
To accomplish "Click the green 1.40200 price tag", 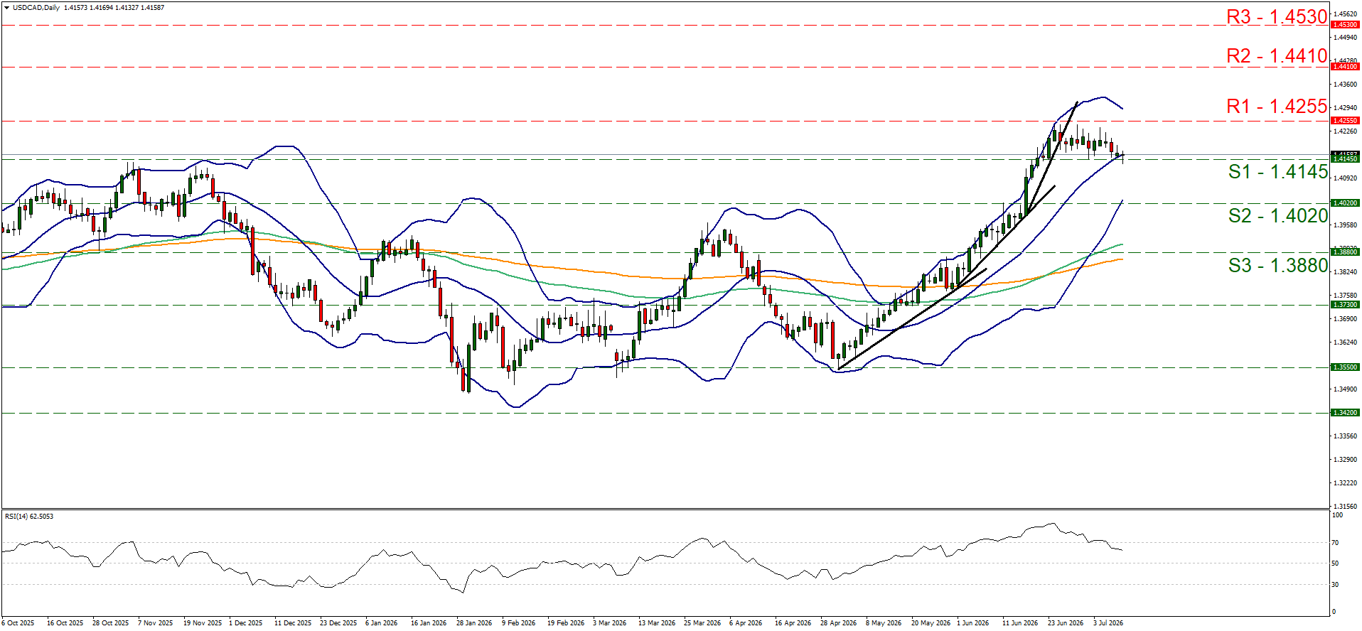I will [1345, 203].
